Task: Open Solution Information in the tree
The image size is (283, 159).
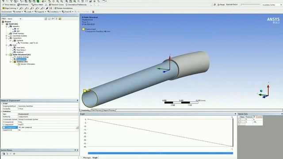Action: click(x=27, y=64)
